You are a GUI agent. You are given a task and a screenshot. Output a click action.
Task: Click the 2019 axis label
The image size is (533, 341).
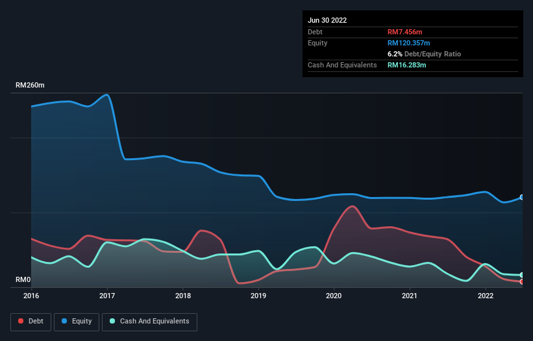click(x=258, y=296)
